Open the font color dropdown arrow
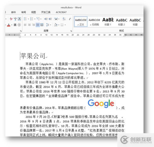 click(x=12, y=25)
